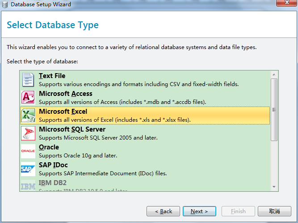Pick the "IBM DB2" database type
The image size is (298, 223).
145,185
